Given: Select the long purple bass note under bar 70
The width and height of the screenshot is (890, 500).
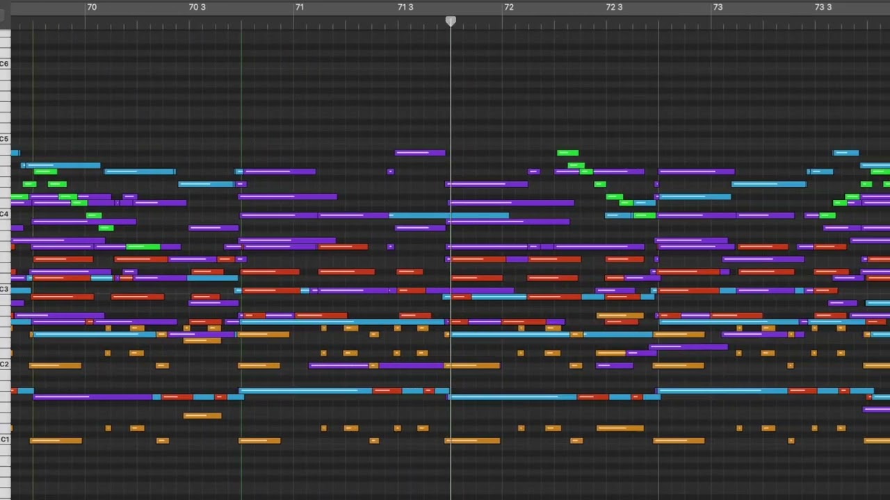Looking at the screenshot, I should tap(92, 397).
